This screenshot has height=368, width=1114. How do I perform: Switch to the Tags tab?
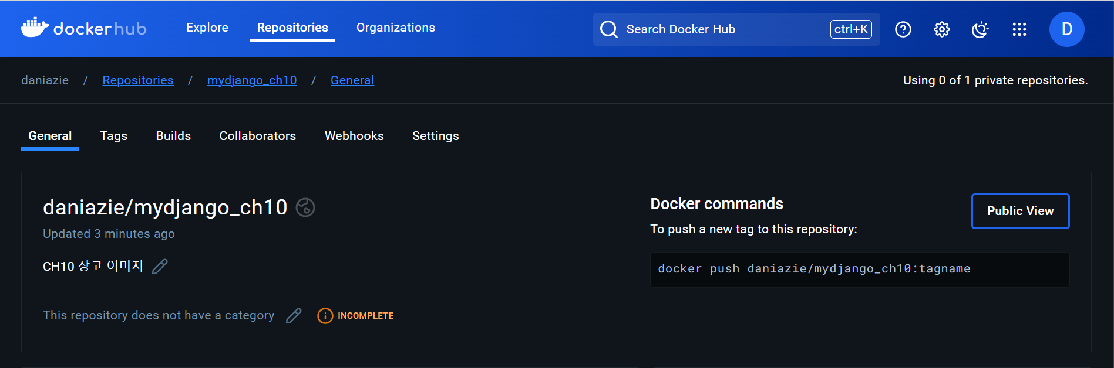pyautogui.click(x=113, y=136)
